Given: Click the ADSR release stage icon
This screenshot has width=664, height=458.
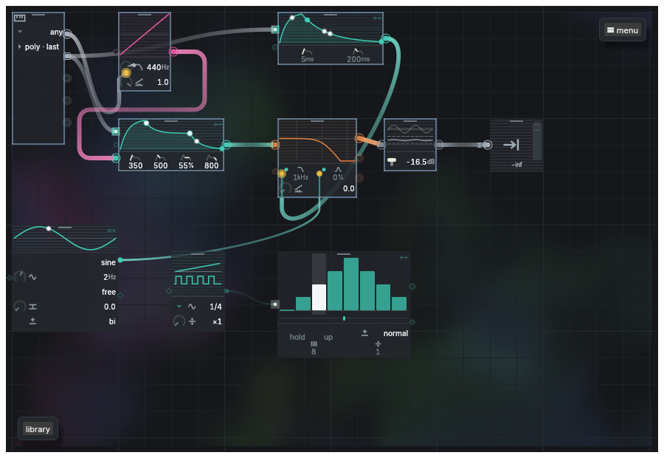Looking at the screenshot, I should [x=210, y=158].
